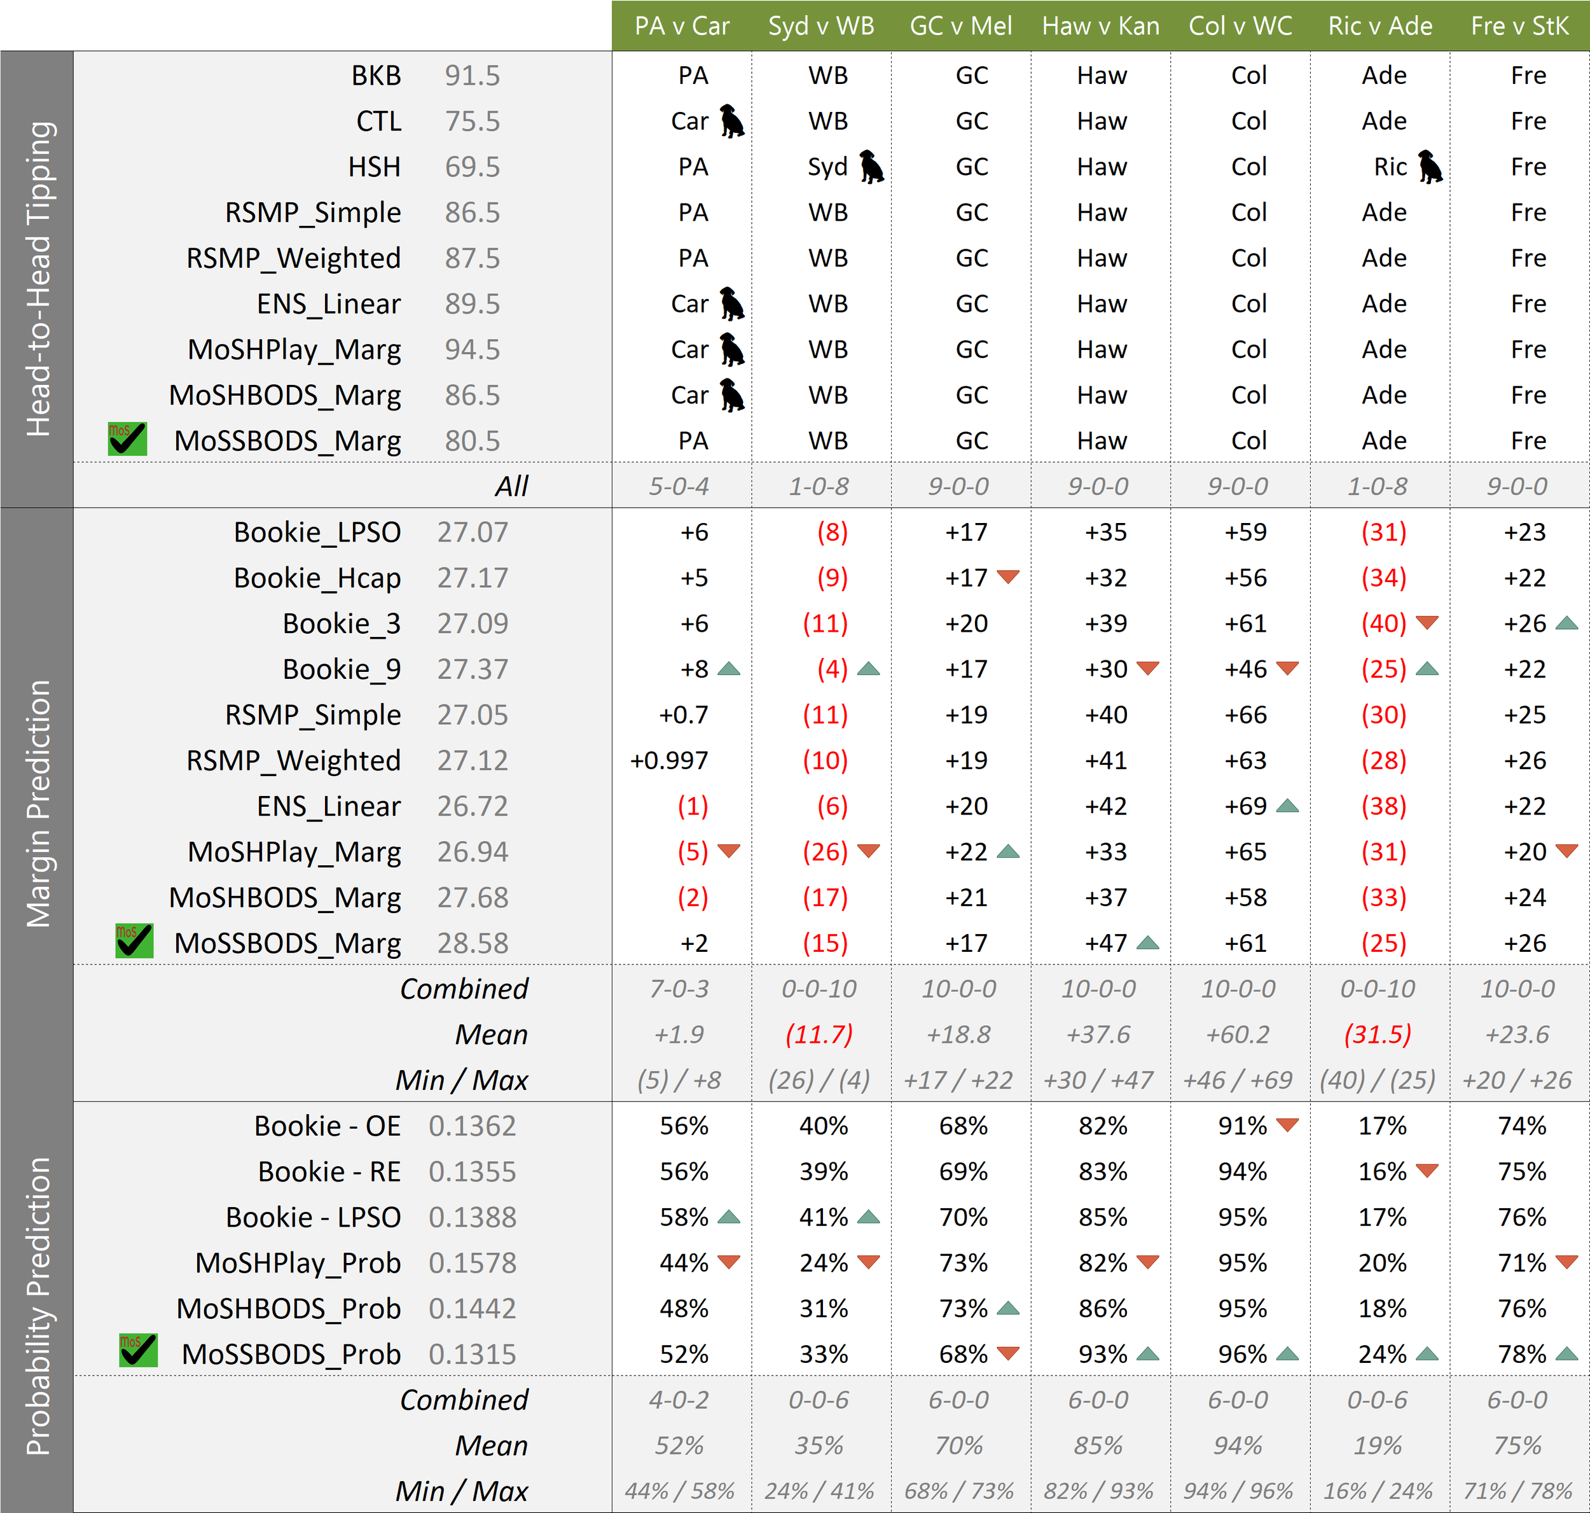The image size is (1590, 1513).
Task: Click the dog icon in MoSHBODS_Marg tipping row
Action: click(x=731, y=395)
